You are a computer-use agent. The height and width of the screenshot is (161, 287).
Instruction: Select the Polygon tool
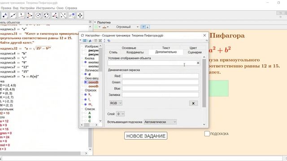coord(30,16)
